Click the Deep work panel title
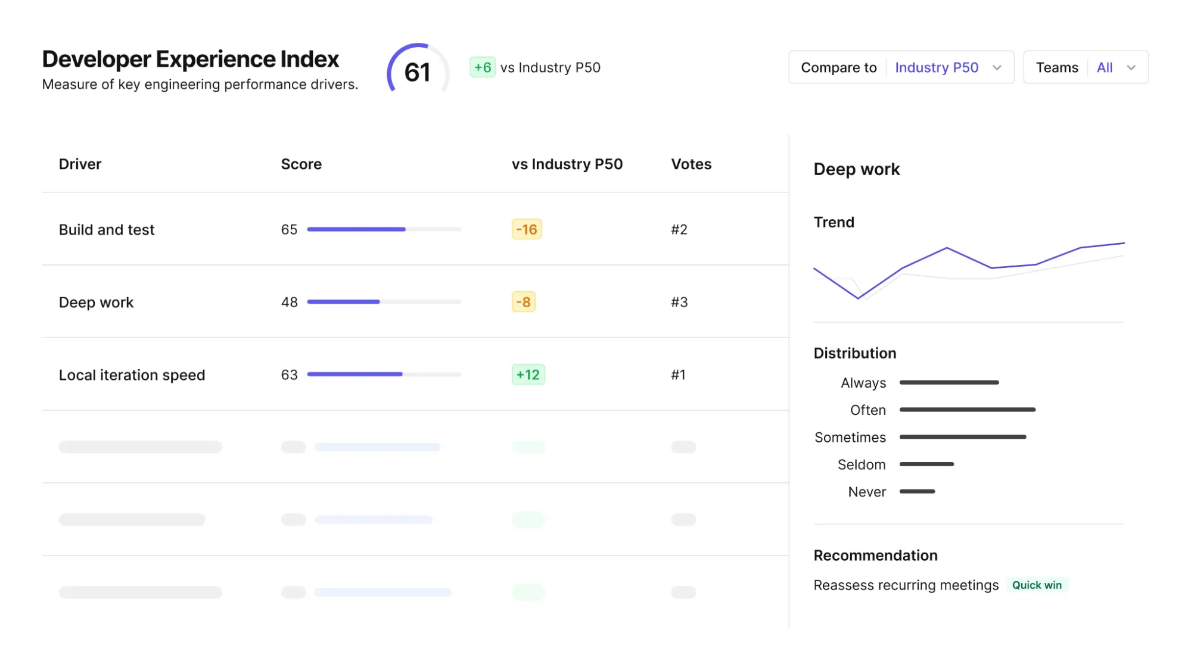Viewport: 1191px width, 671px height. (x=856, y=169)
